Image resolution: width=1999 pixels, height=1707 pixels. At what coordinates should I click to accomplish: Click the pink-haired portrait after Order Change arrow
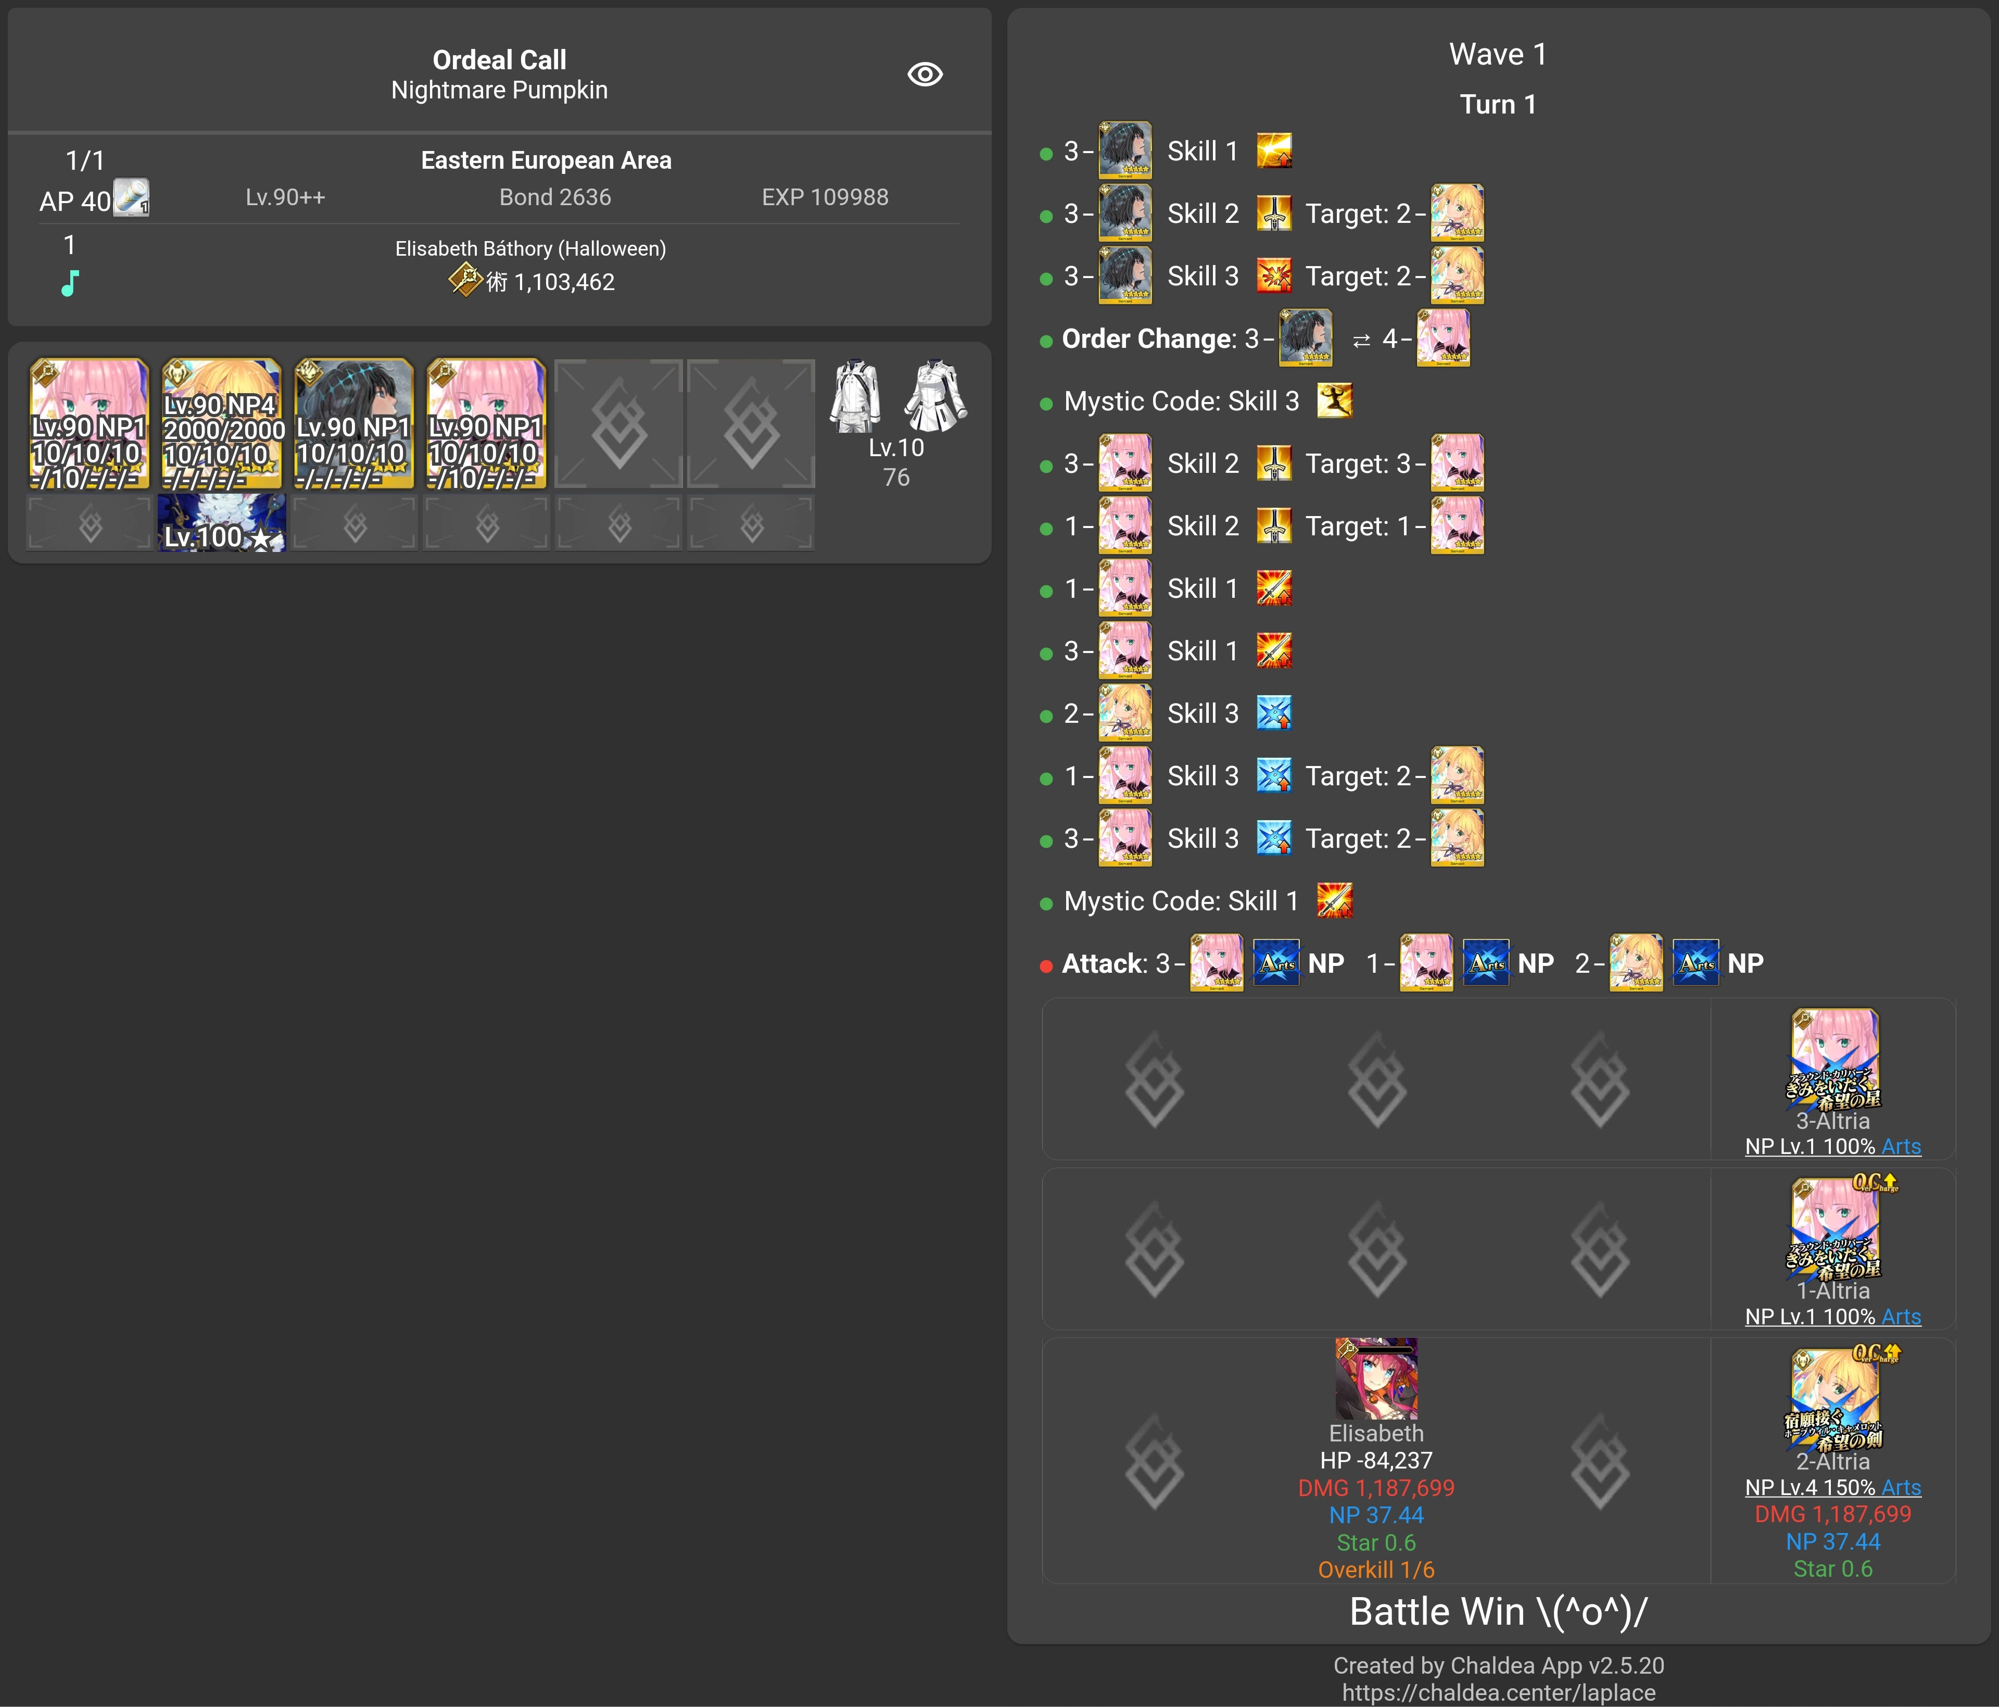point(1444,338)
